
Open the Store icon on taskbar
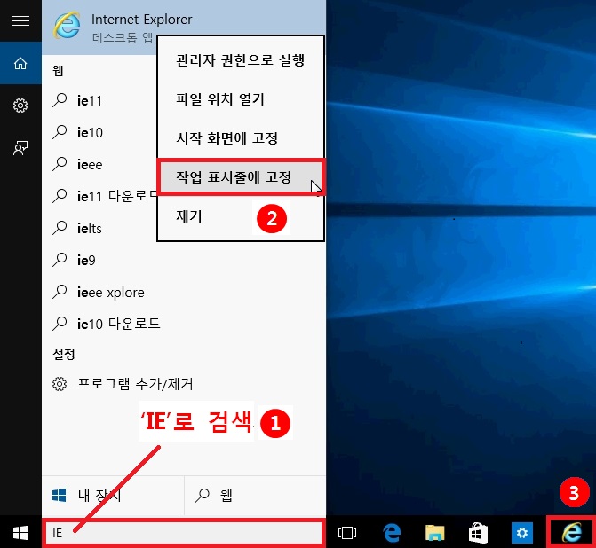(478, 532)
